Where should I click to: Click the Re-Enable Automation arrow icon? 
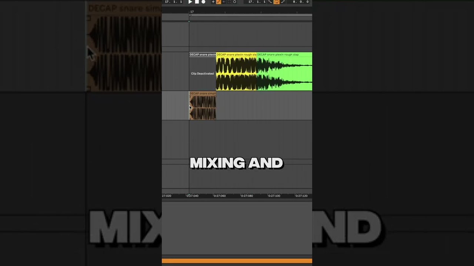[x=224, y=2]
